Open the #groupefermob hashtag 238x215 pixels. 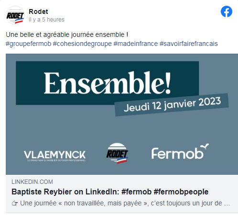(x=28, y=44)
